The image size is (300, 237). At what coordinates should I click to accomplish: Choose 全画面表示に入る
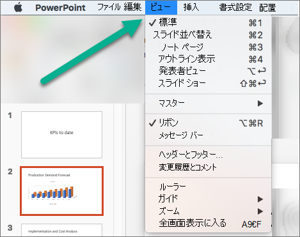(x=208, y=224)
